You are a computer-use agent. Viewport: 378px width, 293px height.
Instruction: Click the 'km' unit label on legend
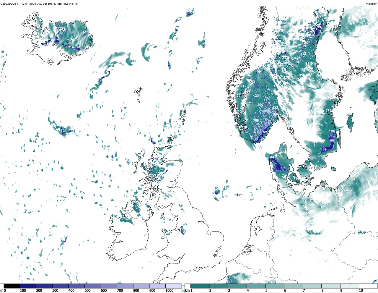[187, 291]
